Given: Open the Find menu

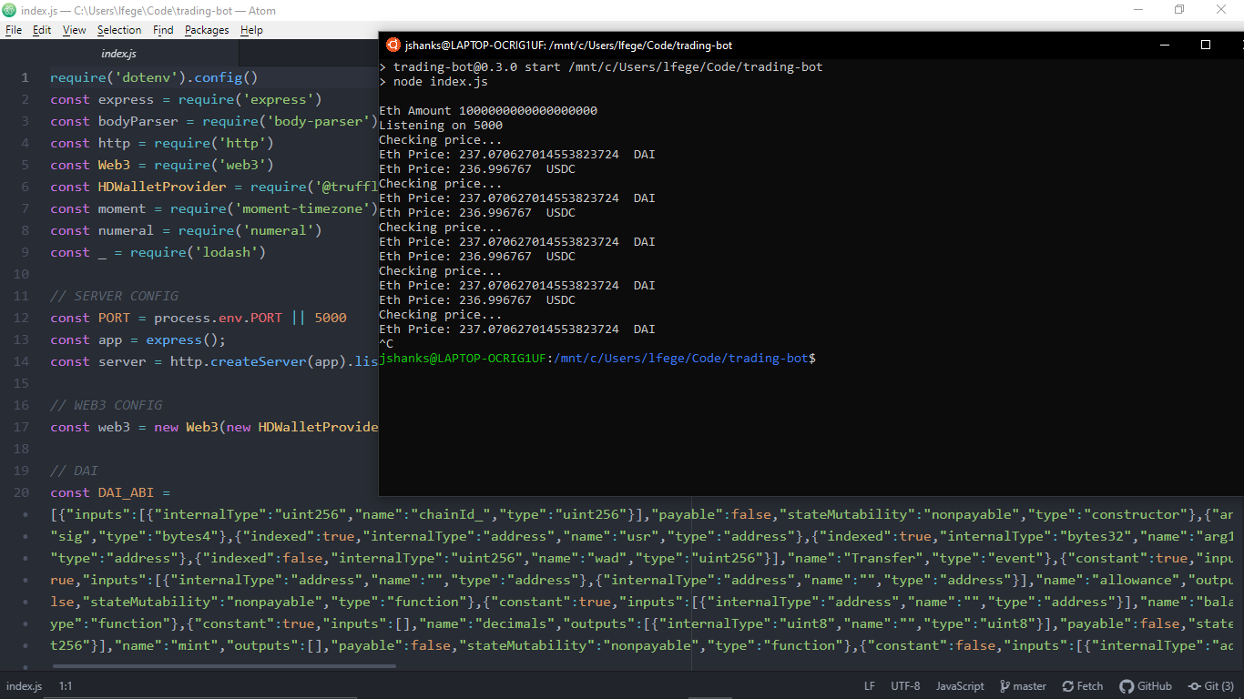Looking at the screenshot, I should [x=163, y=30].
